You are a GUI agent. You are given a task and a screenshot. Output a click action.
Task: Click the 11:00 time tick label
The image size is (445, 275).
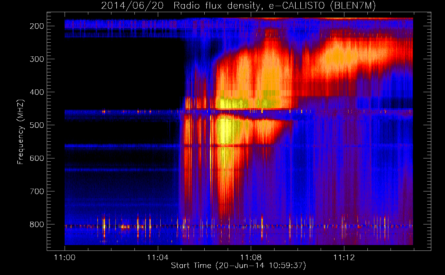click(x=65, y=257)
